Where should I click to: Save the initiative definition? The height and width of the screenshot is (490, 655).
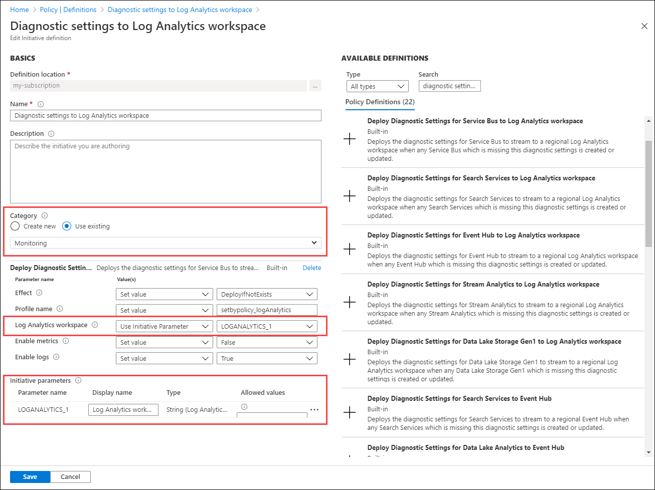click(30, 476)
